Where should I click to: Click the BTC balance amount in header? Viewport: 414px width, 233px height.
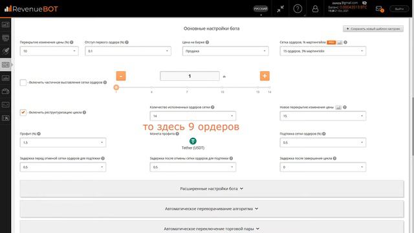[x=353, y=7]
